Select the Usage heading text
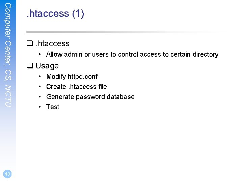The height and width of the screenshot is (182, 243). click(x=47, y=66)
